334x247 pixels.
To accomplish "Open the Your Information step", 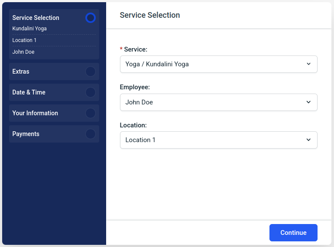I will click(x=35, y=113).
